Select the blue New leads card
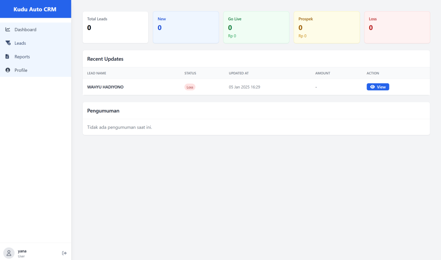The image size is (441, 260). [x=186, y=27]
